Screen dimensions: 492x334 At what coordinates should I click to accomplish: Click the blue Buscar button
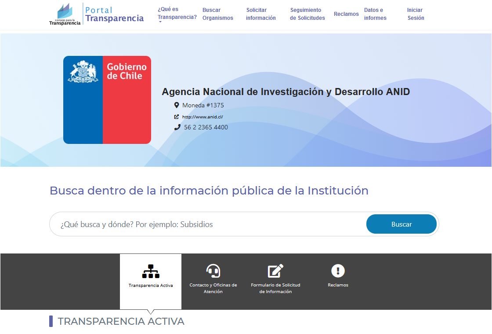pos(402,224)
